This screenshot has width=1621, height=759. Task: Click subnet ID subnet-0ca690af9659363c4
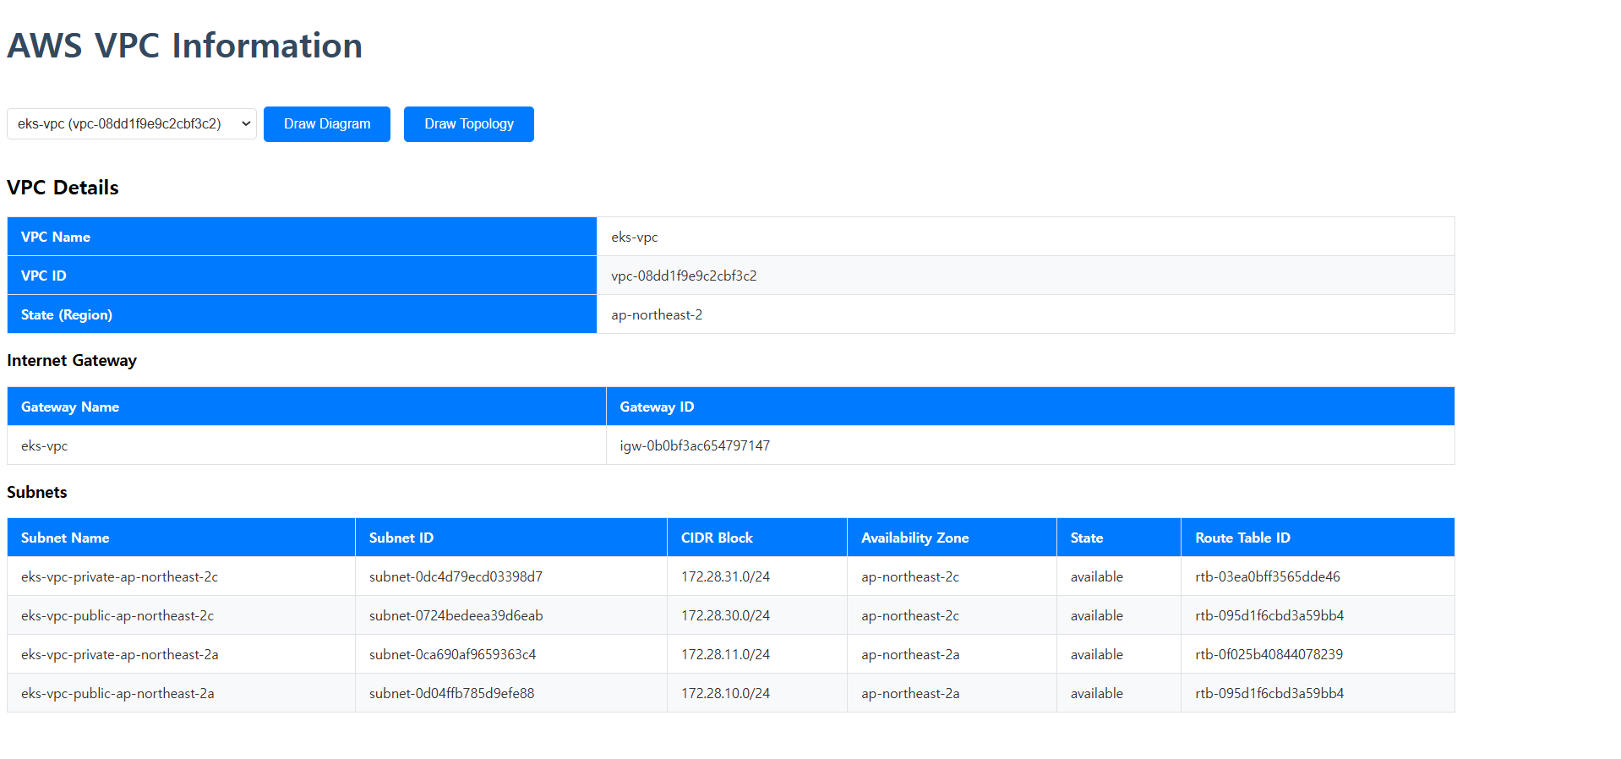click(x=452, y=654)
